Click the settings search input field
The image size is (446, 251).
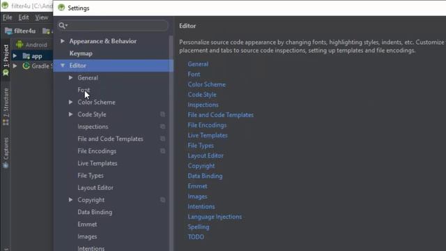pos(113,26)
